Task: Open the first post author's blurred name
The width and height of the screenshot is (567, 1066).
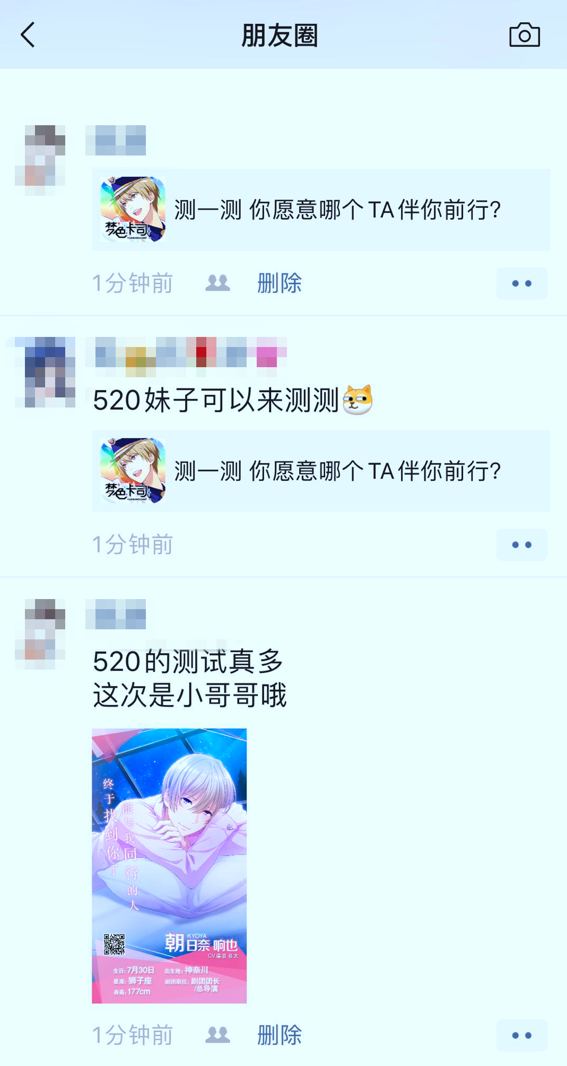Action: pyautogui.click(x=116, y=140)
